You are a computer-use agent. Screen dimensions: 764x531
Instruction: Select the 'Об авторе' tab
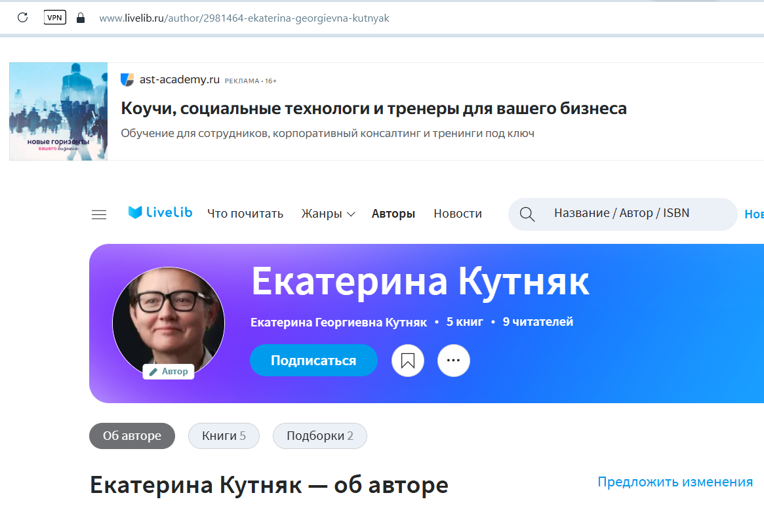[x=132, y=436]
